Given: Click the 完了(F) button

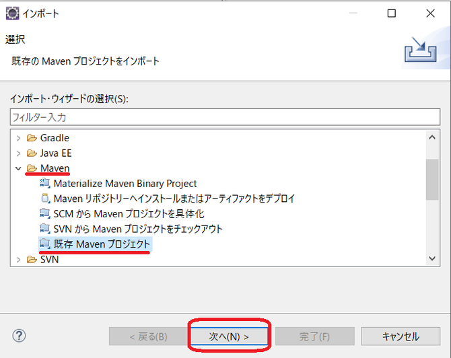Looking at the screenshot, I should point(314,336).
